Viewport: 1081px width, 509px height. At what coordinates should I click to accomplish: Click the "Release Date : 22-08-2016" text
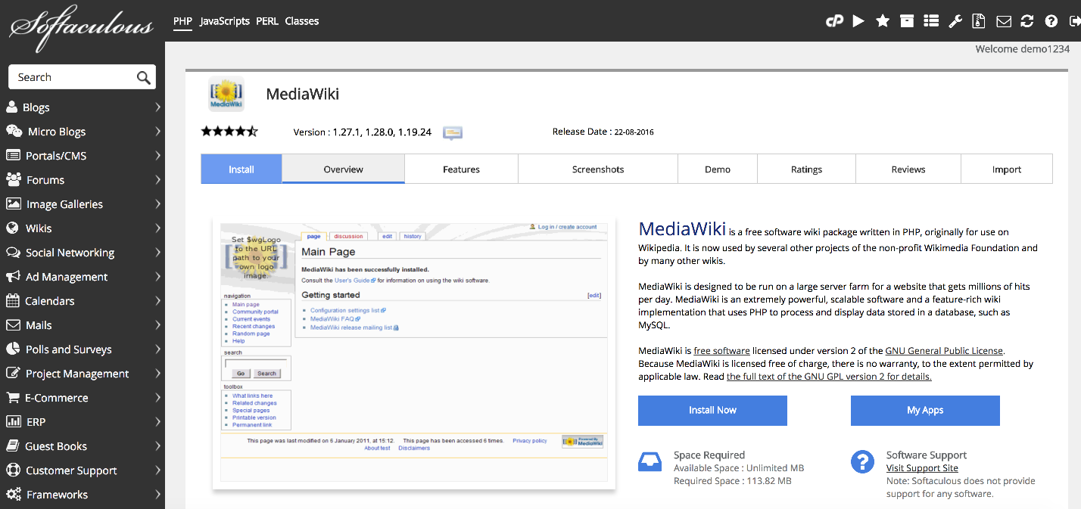coord(603,132)
